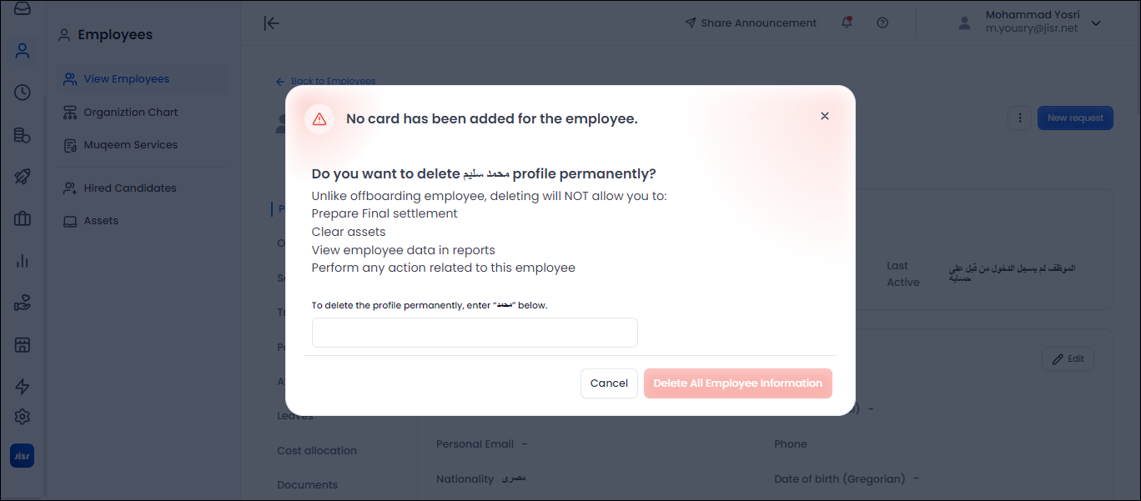Close the delete profile dialog
This screenshot has width=1141, height=501.
coord(824,117)
